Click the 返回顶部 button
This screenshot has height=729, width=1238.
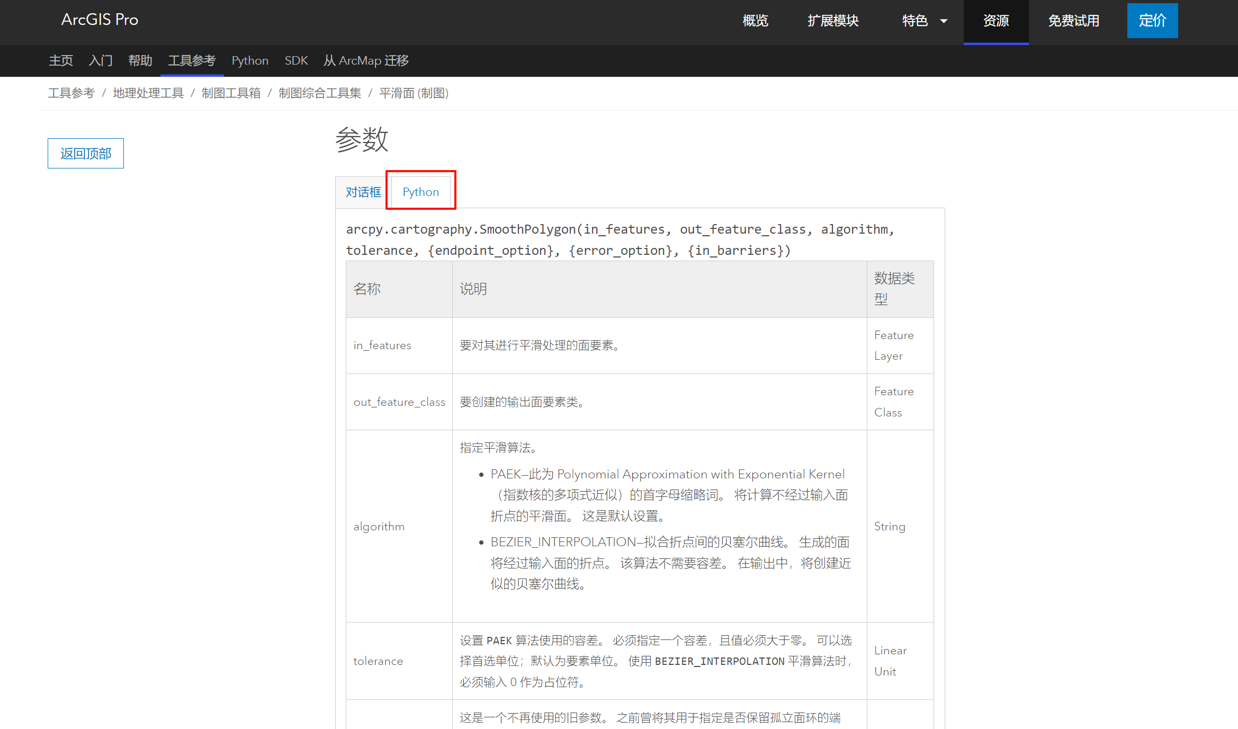(x=86, y=154)
